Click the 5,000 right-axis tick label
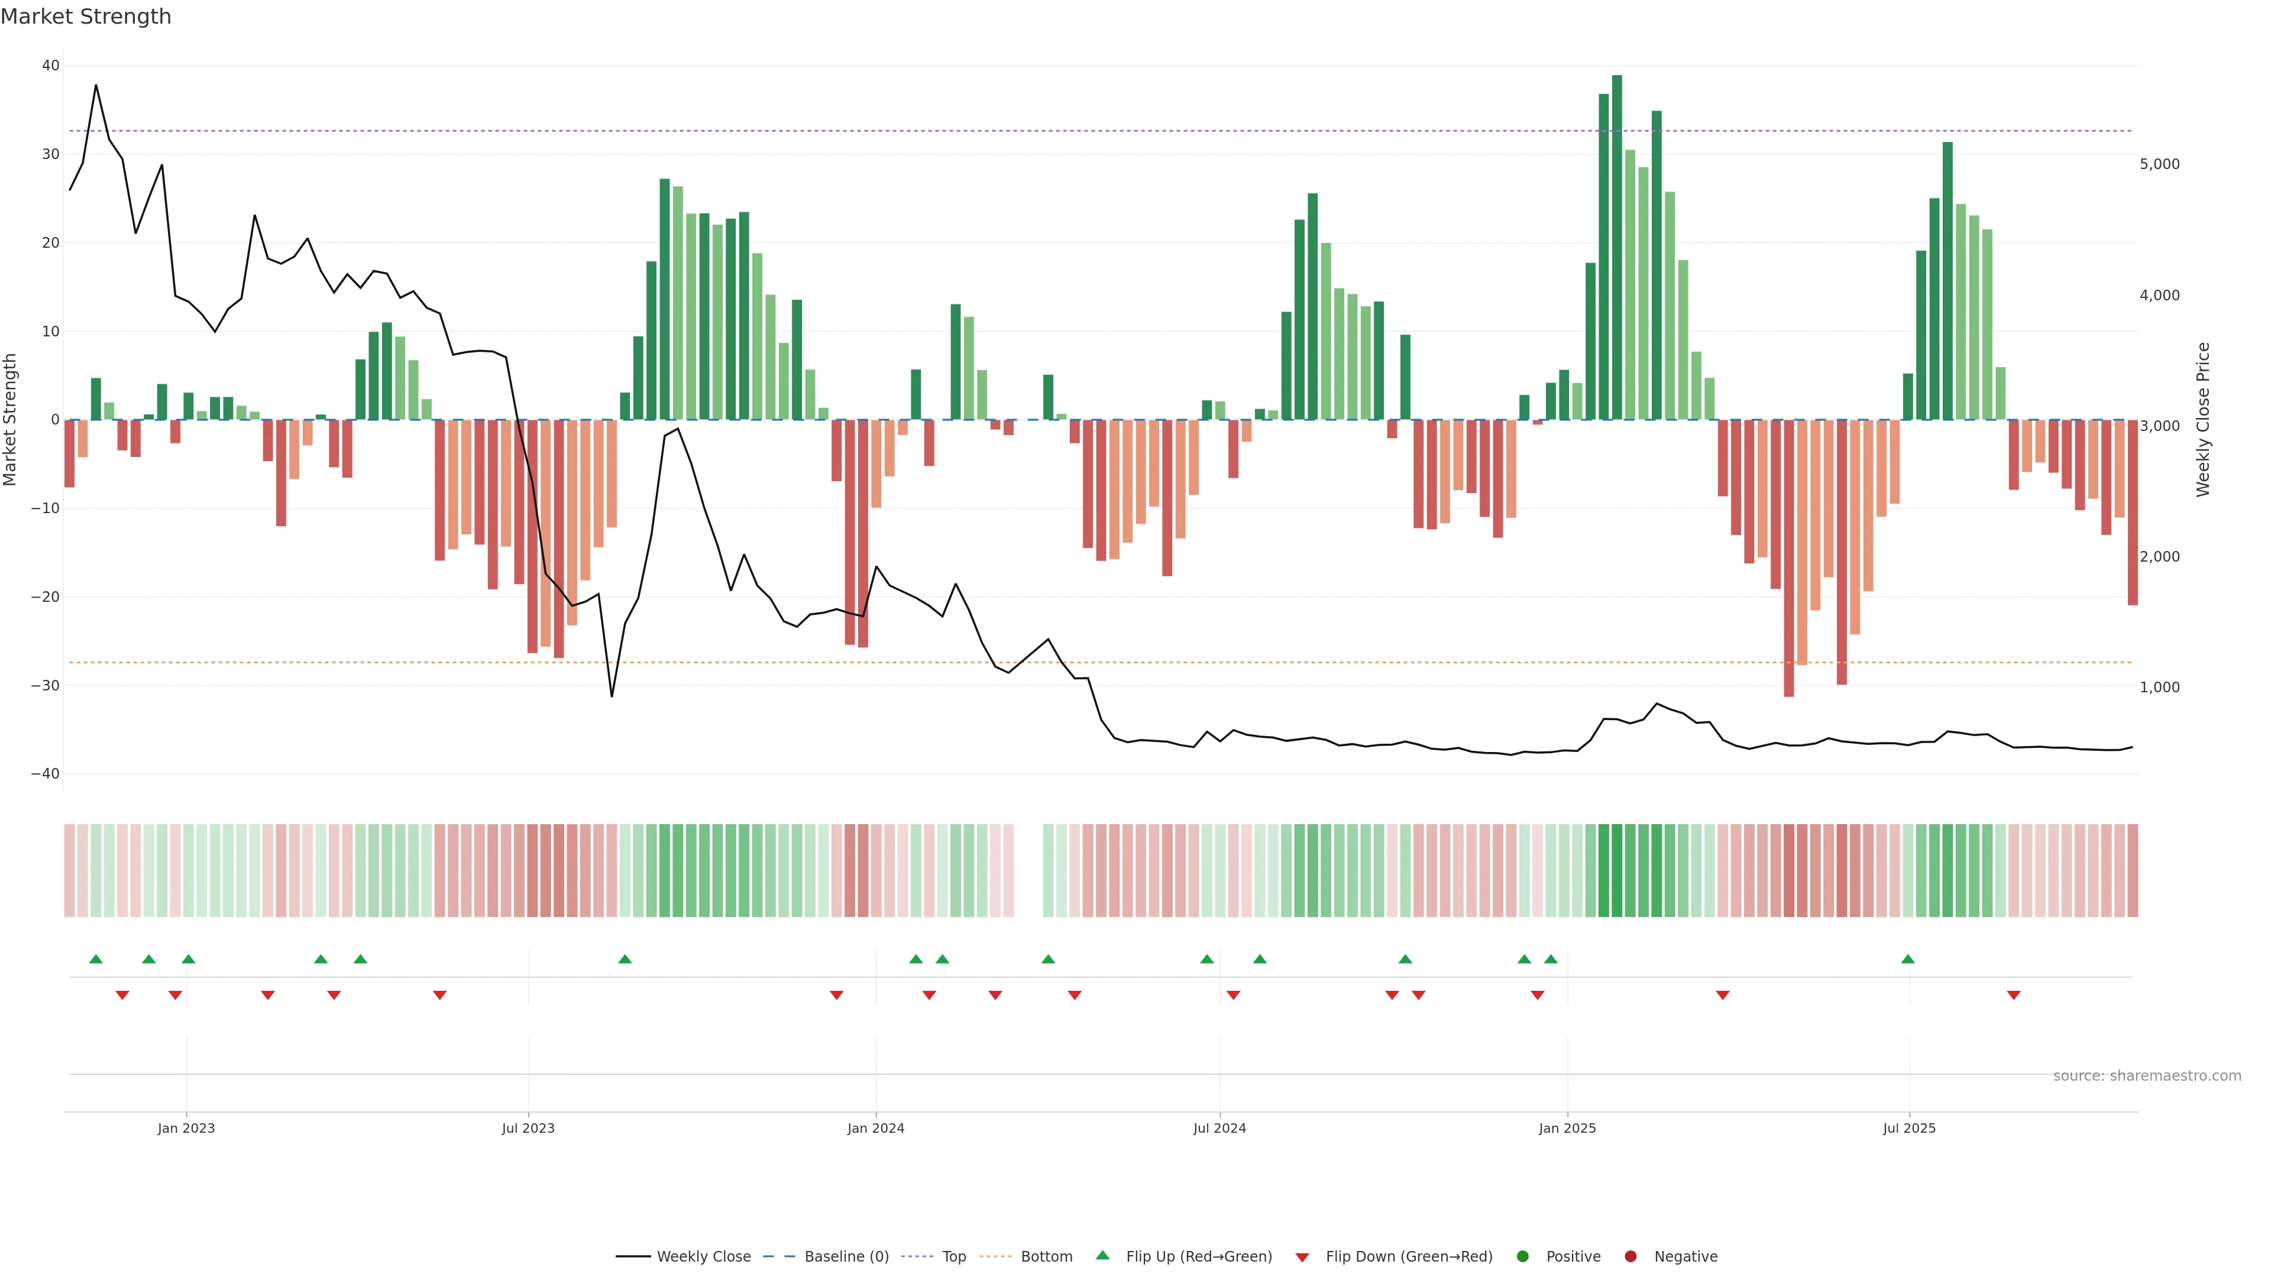 [2159, 164]
